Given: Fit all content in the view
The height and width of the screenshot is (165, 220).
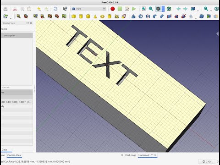Looking at the screenshot, I should (x=143, y=9).
